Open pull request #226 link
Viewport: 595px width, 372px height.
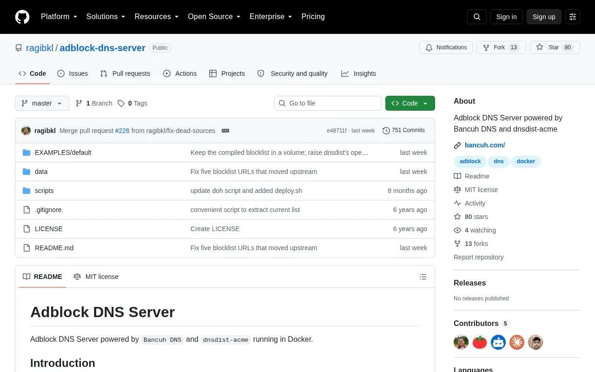pos(122,131)
